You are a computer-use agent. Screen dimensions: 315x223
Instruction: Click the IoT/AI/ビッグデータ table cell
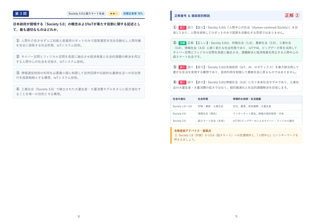(264, 121)
